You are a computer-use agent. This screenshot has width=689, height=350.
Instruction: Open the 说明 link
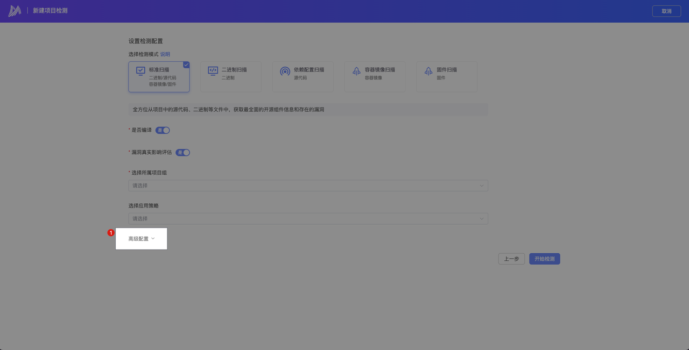165,54
